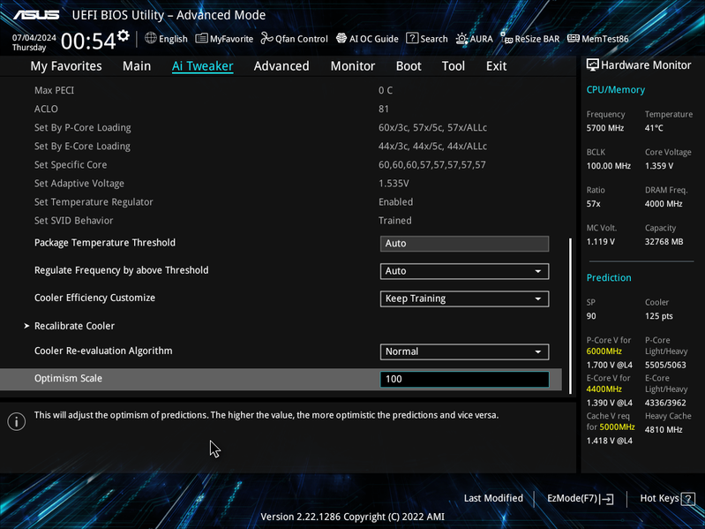Click the date 07/04/2024 Thursday
This screenshot has height=529, width=705.
coord(34,42)
